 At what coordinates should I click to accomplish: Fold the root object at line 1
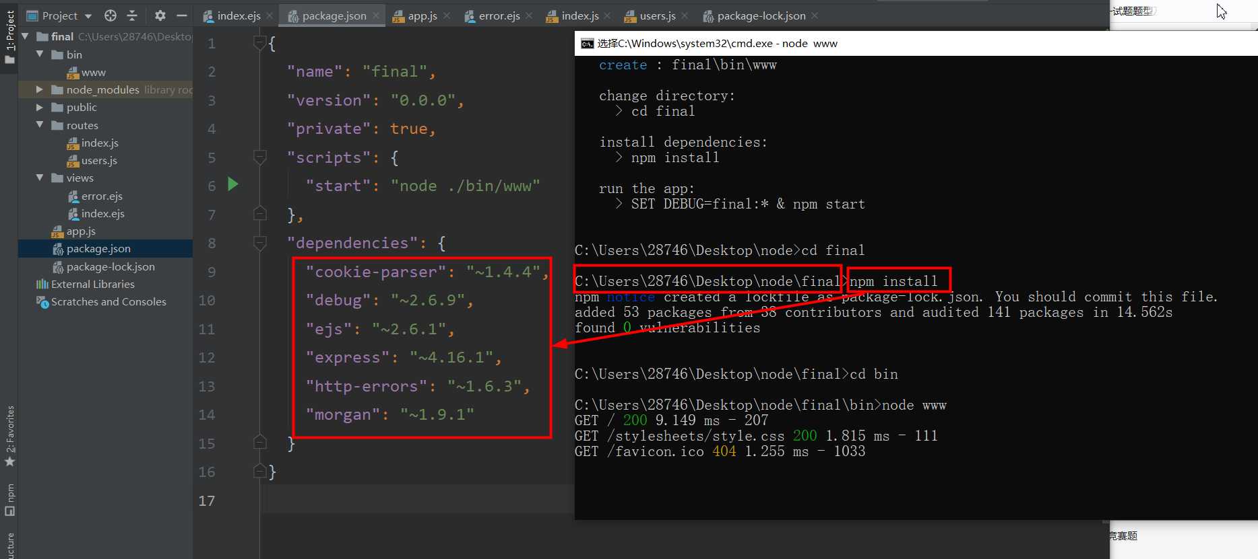(x=259, y=43)
